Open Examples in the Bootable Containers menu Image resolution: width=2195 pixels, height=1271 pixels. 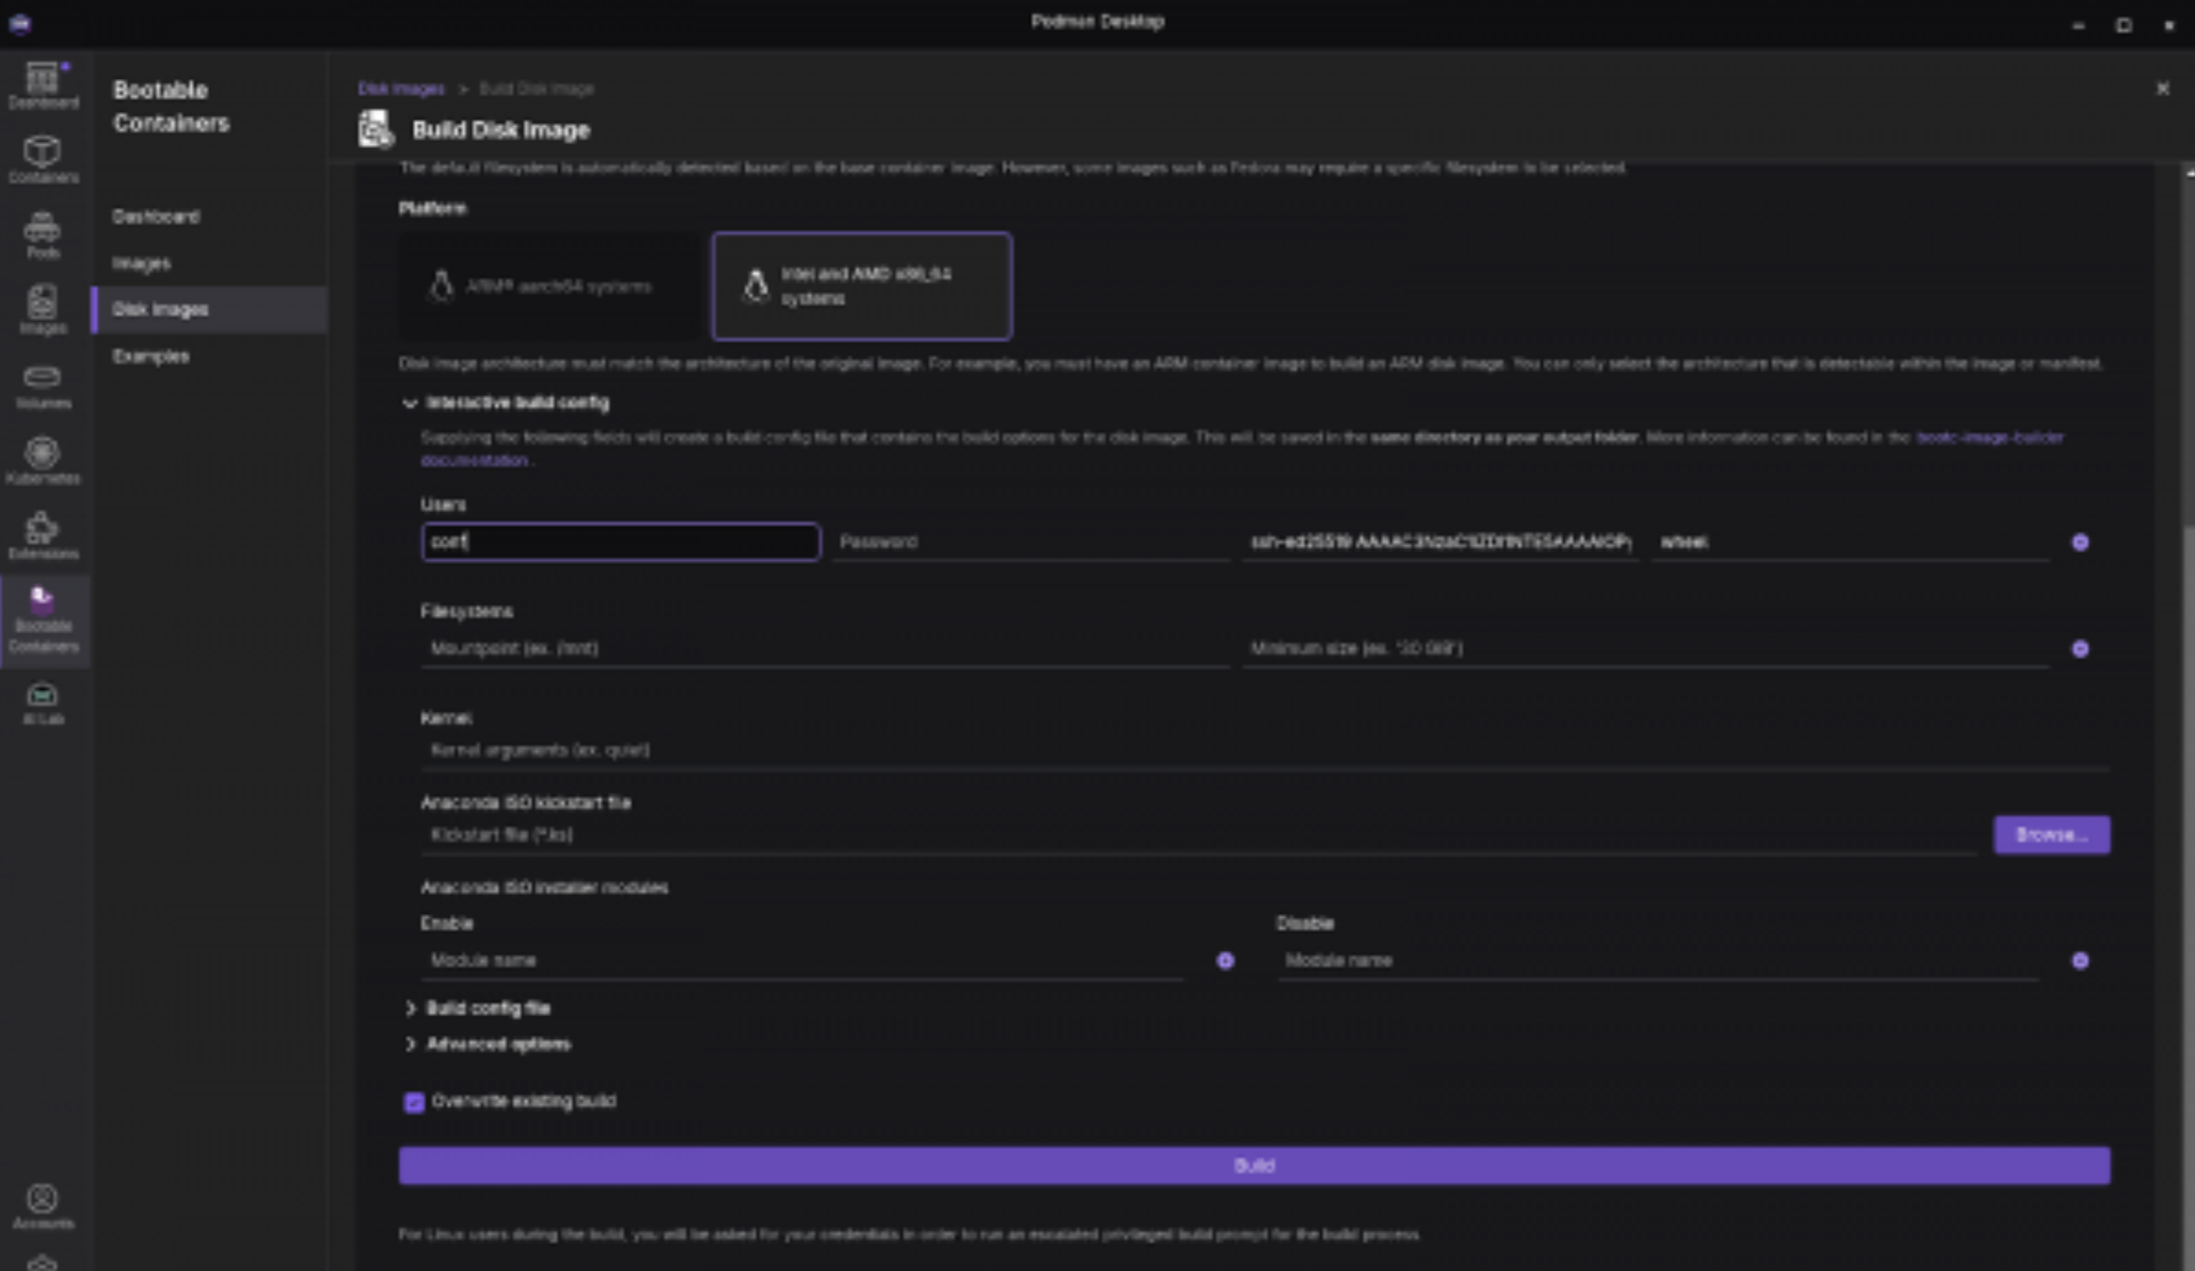151,356
